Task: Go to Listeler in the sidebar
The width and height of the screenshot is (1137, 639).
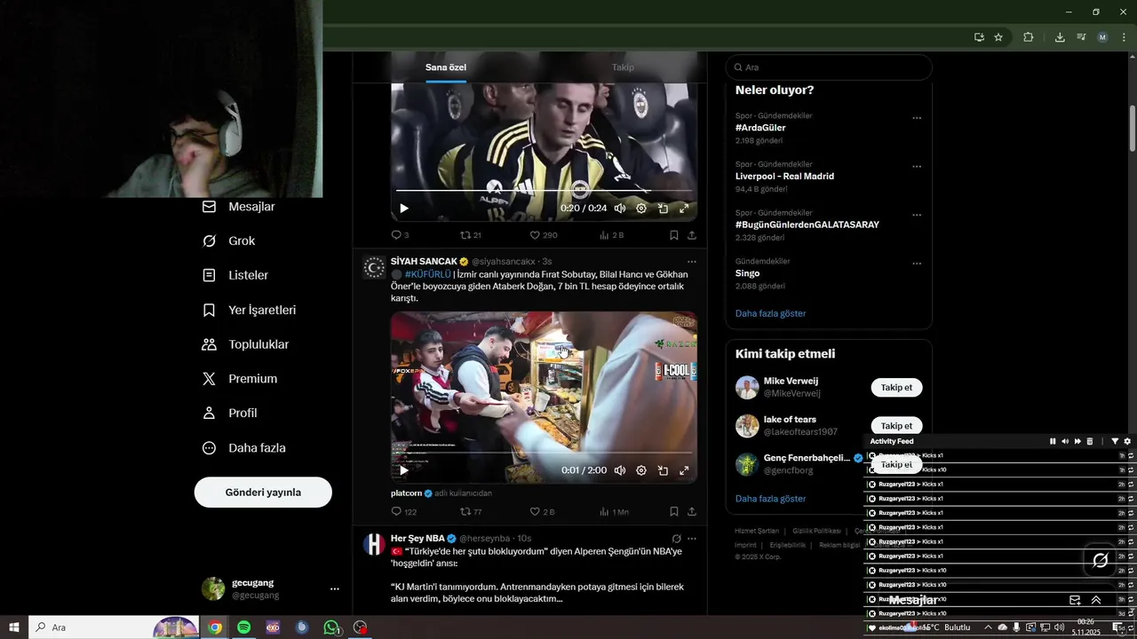Action: click(x=235, y=275)
